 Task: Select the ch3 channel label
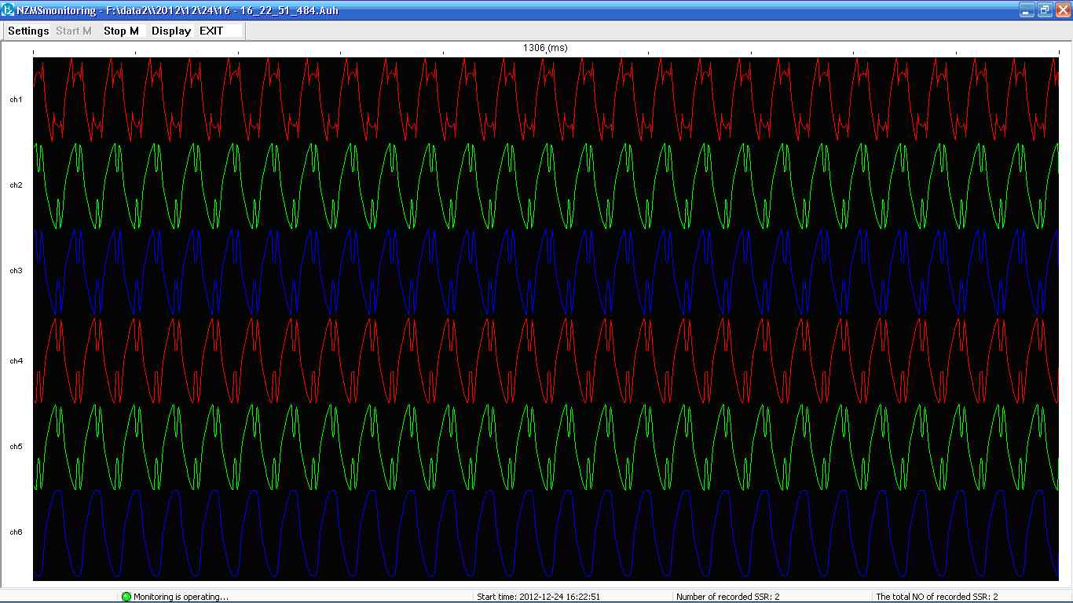pyautogui.click(x=16, y=271)
